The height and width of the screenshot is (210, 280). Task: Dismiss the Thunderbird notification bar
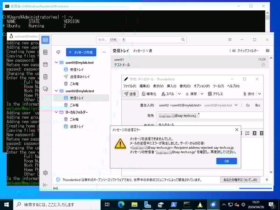tap(267, 180)
